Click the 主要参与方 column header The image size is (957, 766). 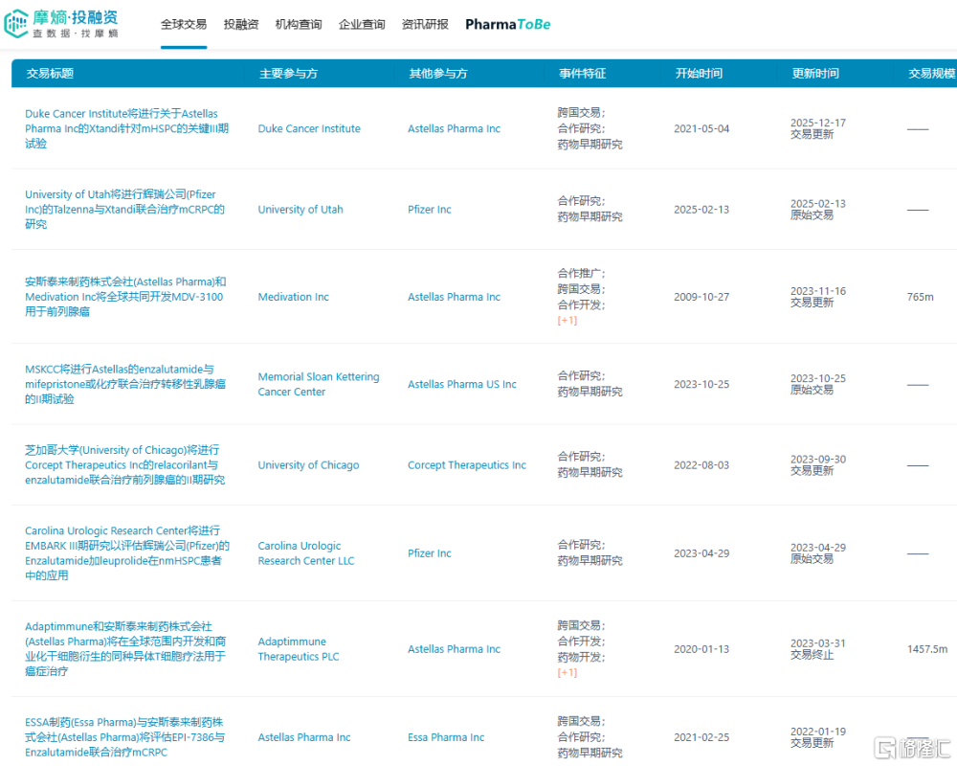coord(289,74)
